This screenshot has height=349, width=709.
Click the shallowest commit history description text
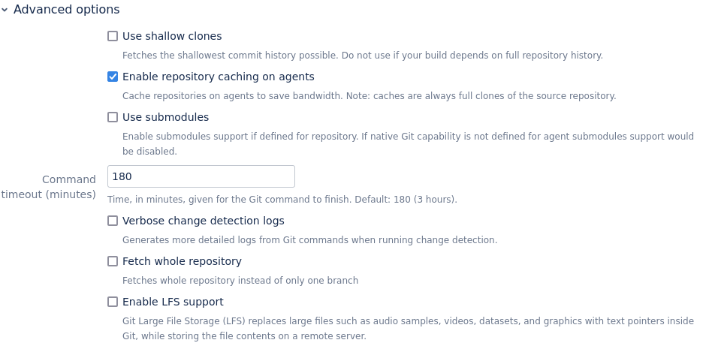coord(362,56)
